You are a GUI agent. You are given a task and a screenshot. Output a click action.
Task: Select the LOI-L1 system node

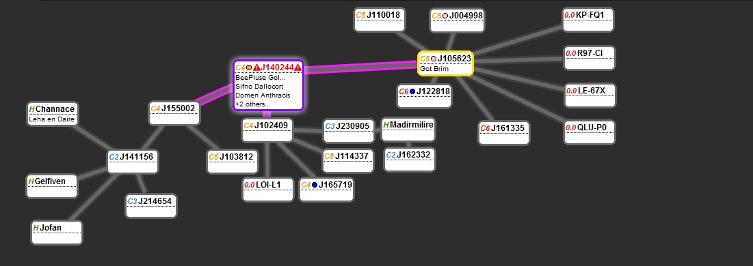click(x=268, y=190)
